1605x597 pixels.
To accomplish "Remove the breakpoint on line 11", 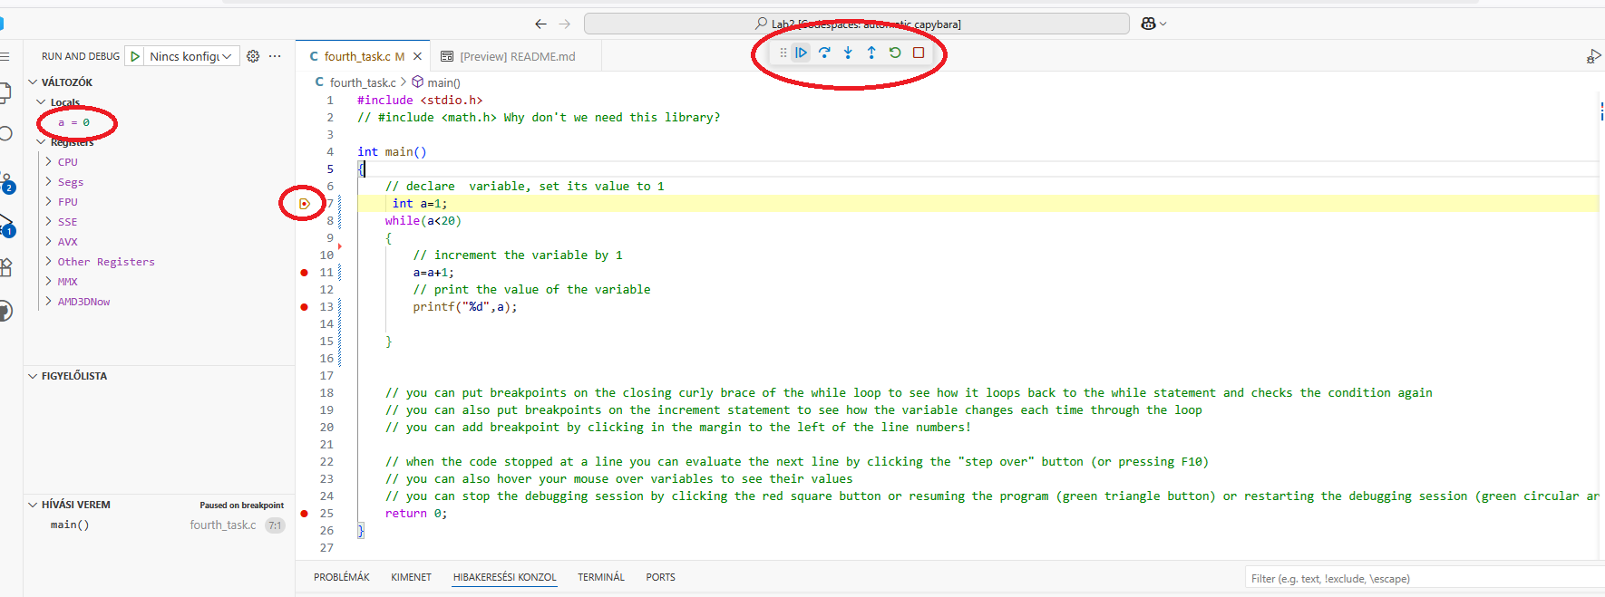I will pos(305,273).
